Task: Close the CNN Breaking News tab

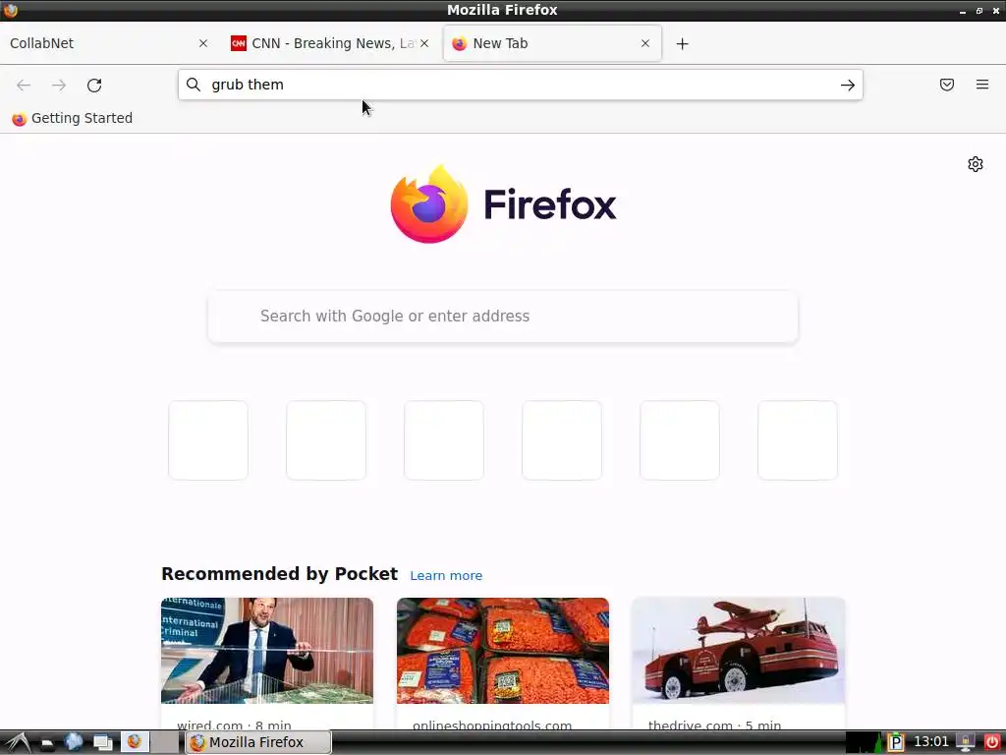Action: tap(424, 43)
